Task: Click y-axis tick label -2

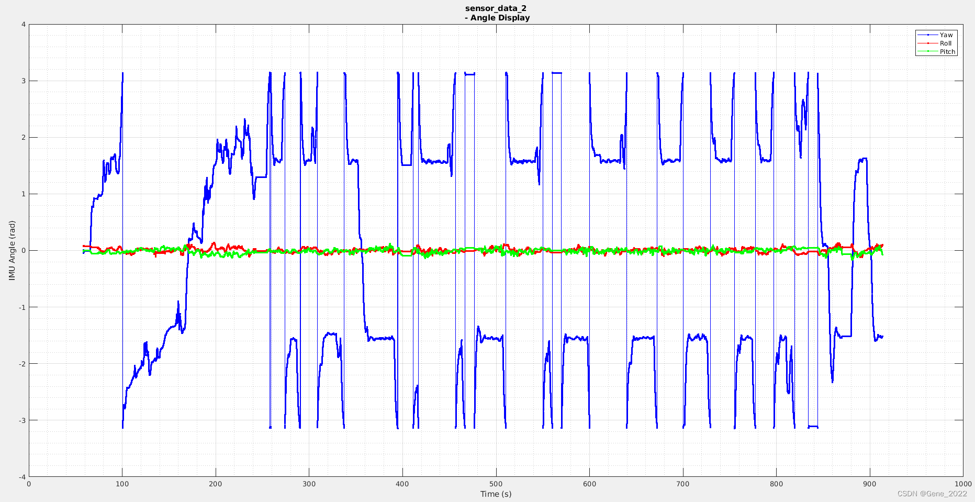Action: pyautogui.click(x=23, y=364)
